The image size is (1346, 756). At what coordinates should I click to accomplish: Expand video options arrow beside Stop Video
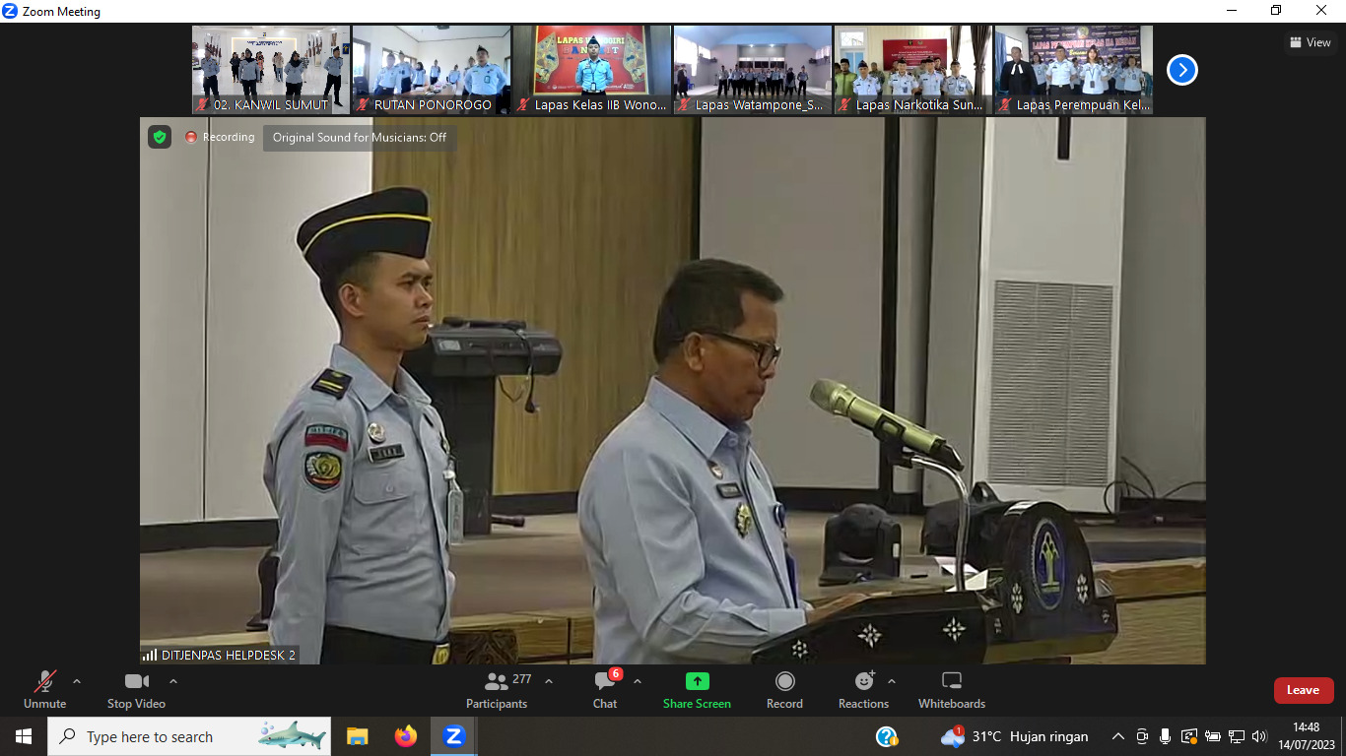click(x=173, y=681)
